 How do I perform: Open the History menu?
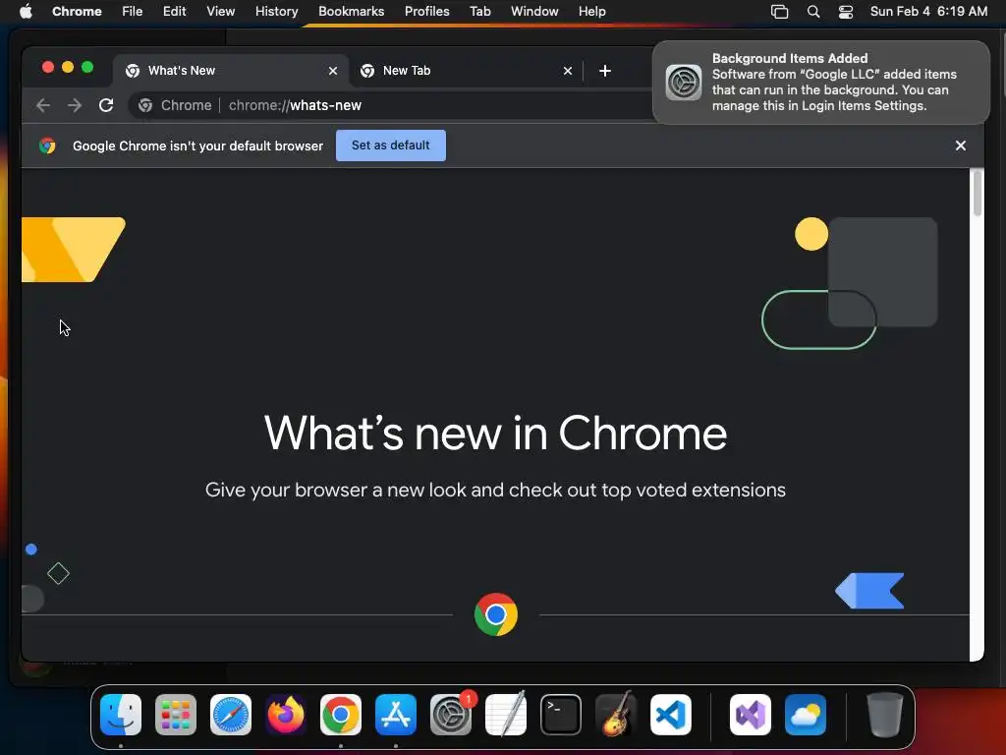pos(276,12)
